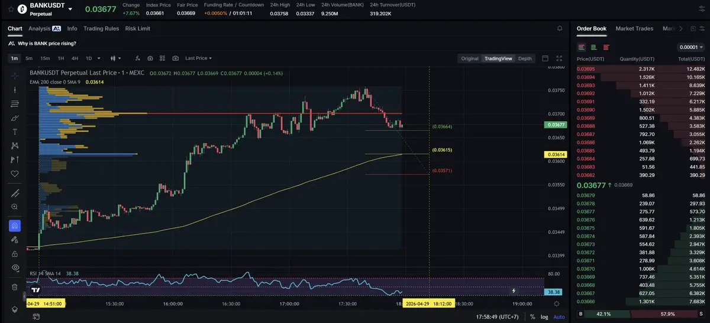The image size is (710, 323).
Task: Open the time axis settings gear
Action: point(556,304)
